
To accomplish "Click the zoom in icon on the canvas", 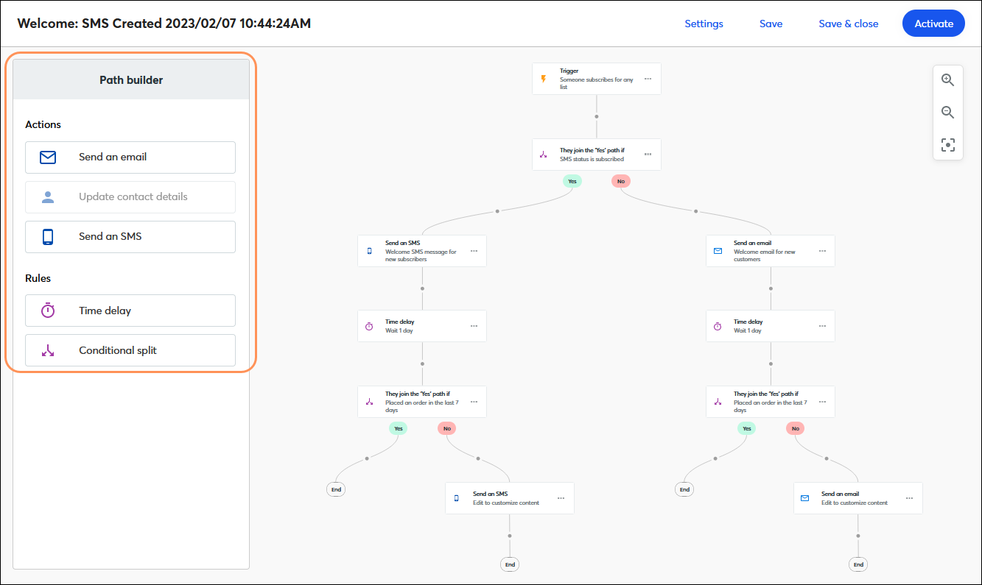I will click(x=948, y=79).
